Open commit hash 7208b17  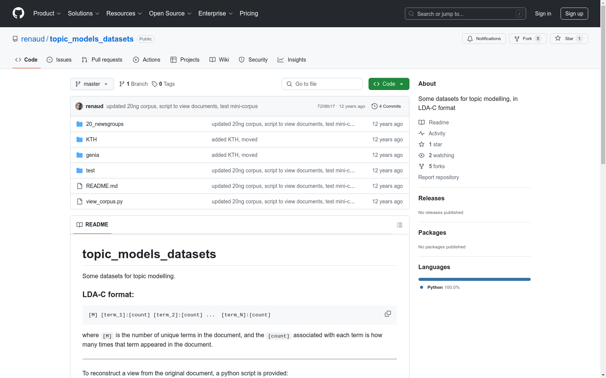326,106
